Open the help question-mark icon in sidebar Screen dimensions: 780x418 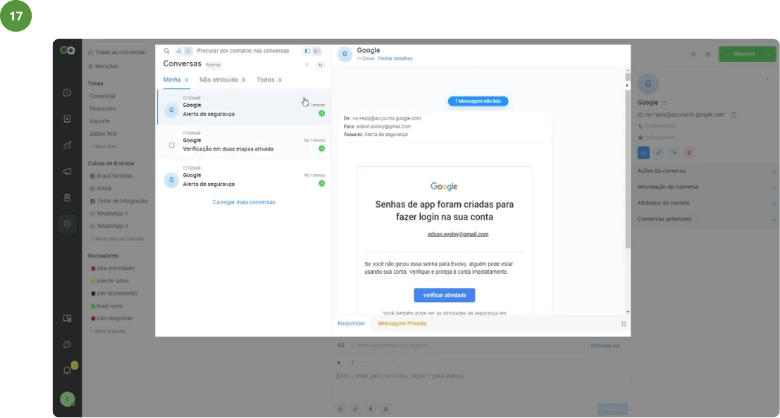tap(67, 344)
